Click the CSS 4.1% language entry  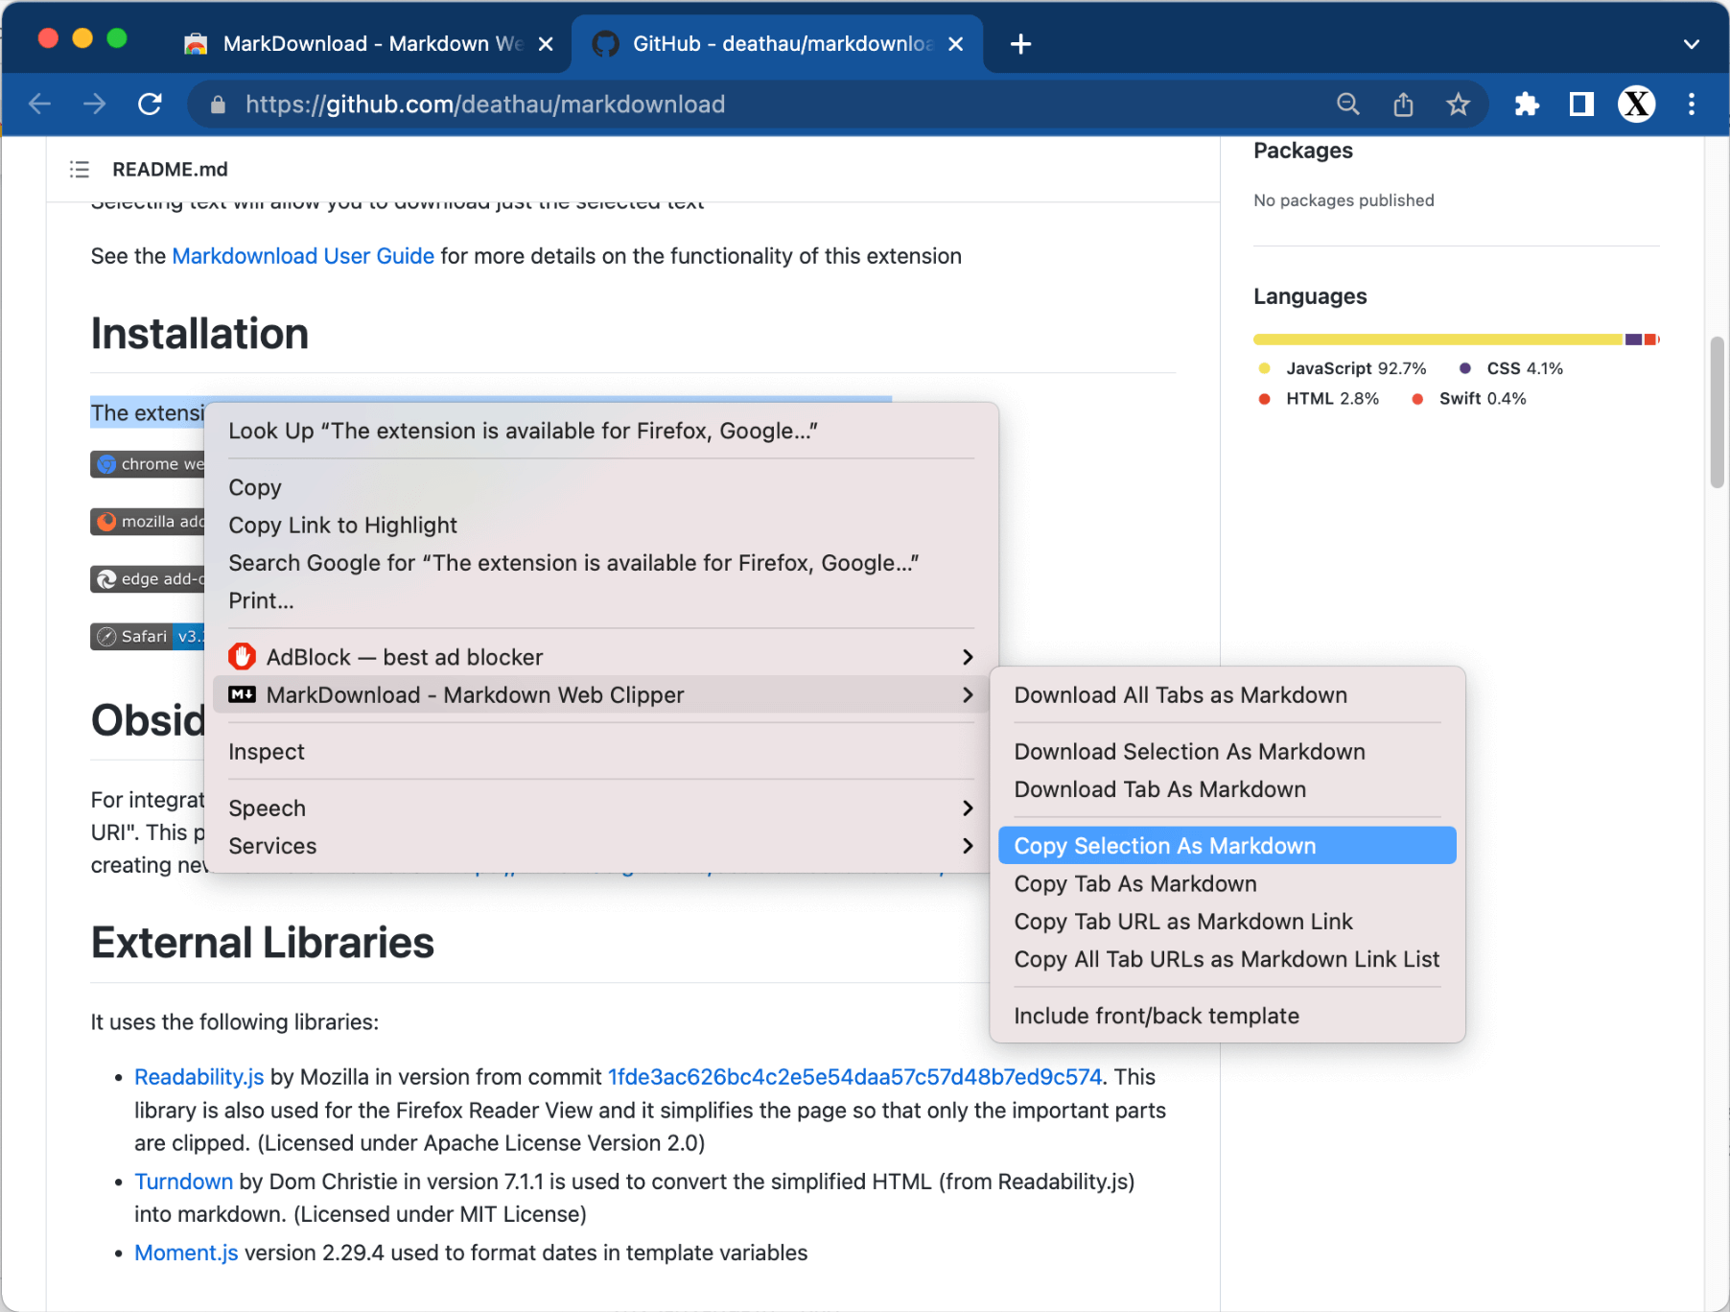pos(1511,368)
